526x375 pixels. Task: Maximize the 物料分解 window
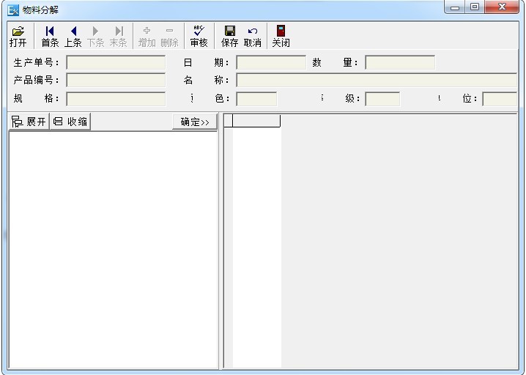tap(475, 7)
